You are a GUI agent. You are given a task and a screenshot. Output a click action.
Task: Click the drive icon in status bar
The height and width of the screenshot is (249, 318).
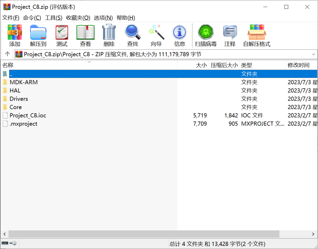coord(5,243)
